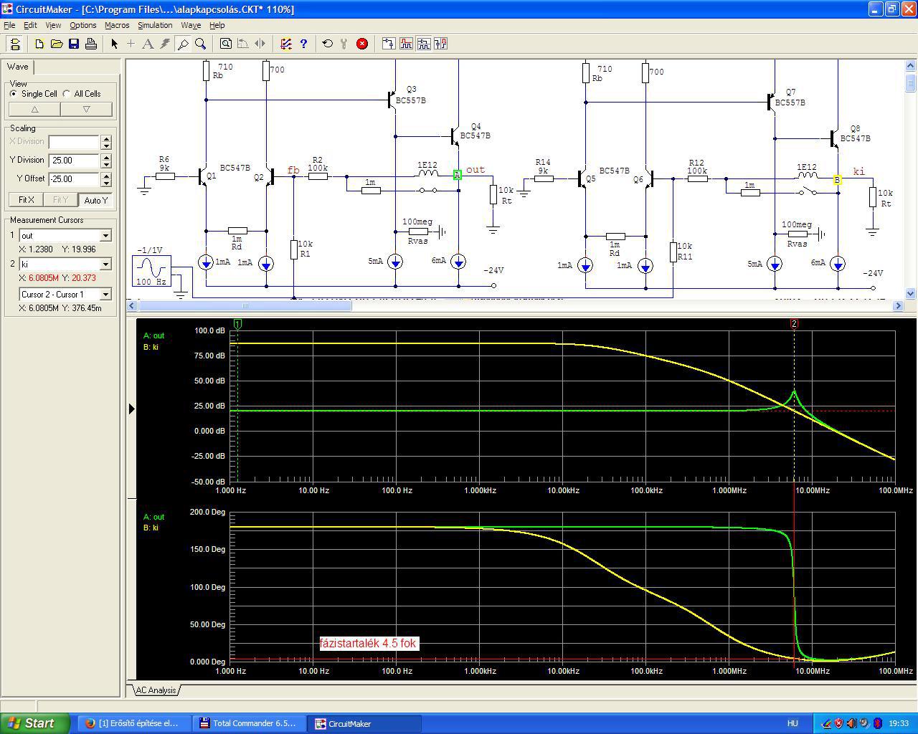Switch to Firefox 'Erősítő építése' taskbar window
This screenshot has width=918, height=734.
133,723
